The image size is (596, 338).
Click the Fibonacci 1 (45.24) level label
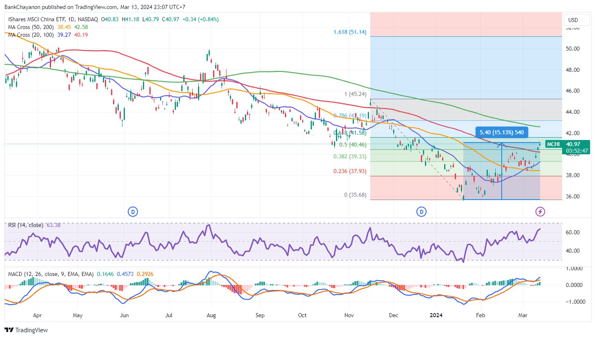355,94
